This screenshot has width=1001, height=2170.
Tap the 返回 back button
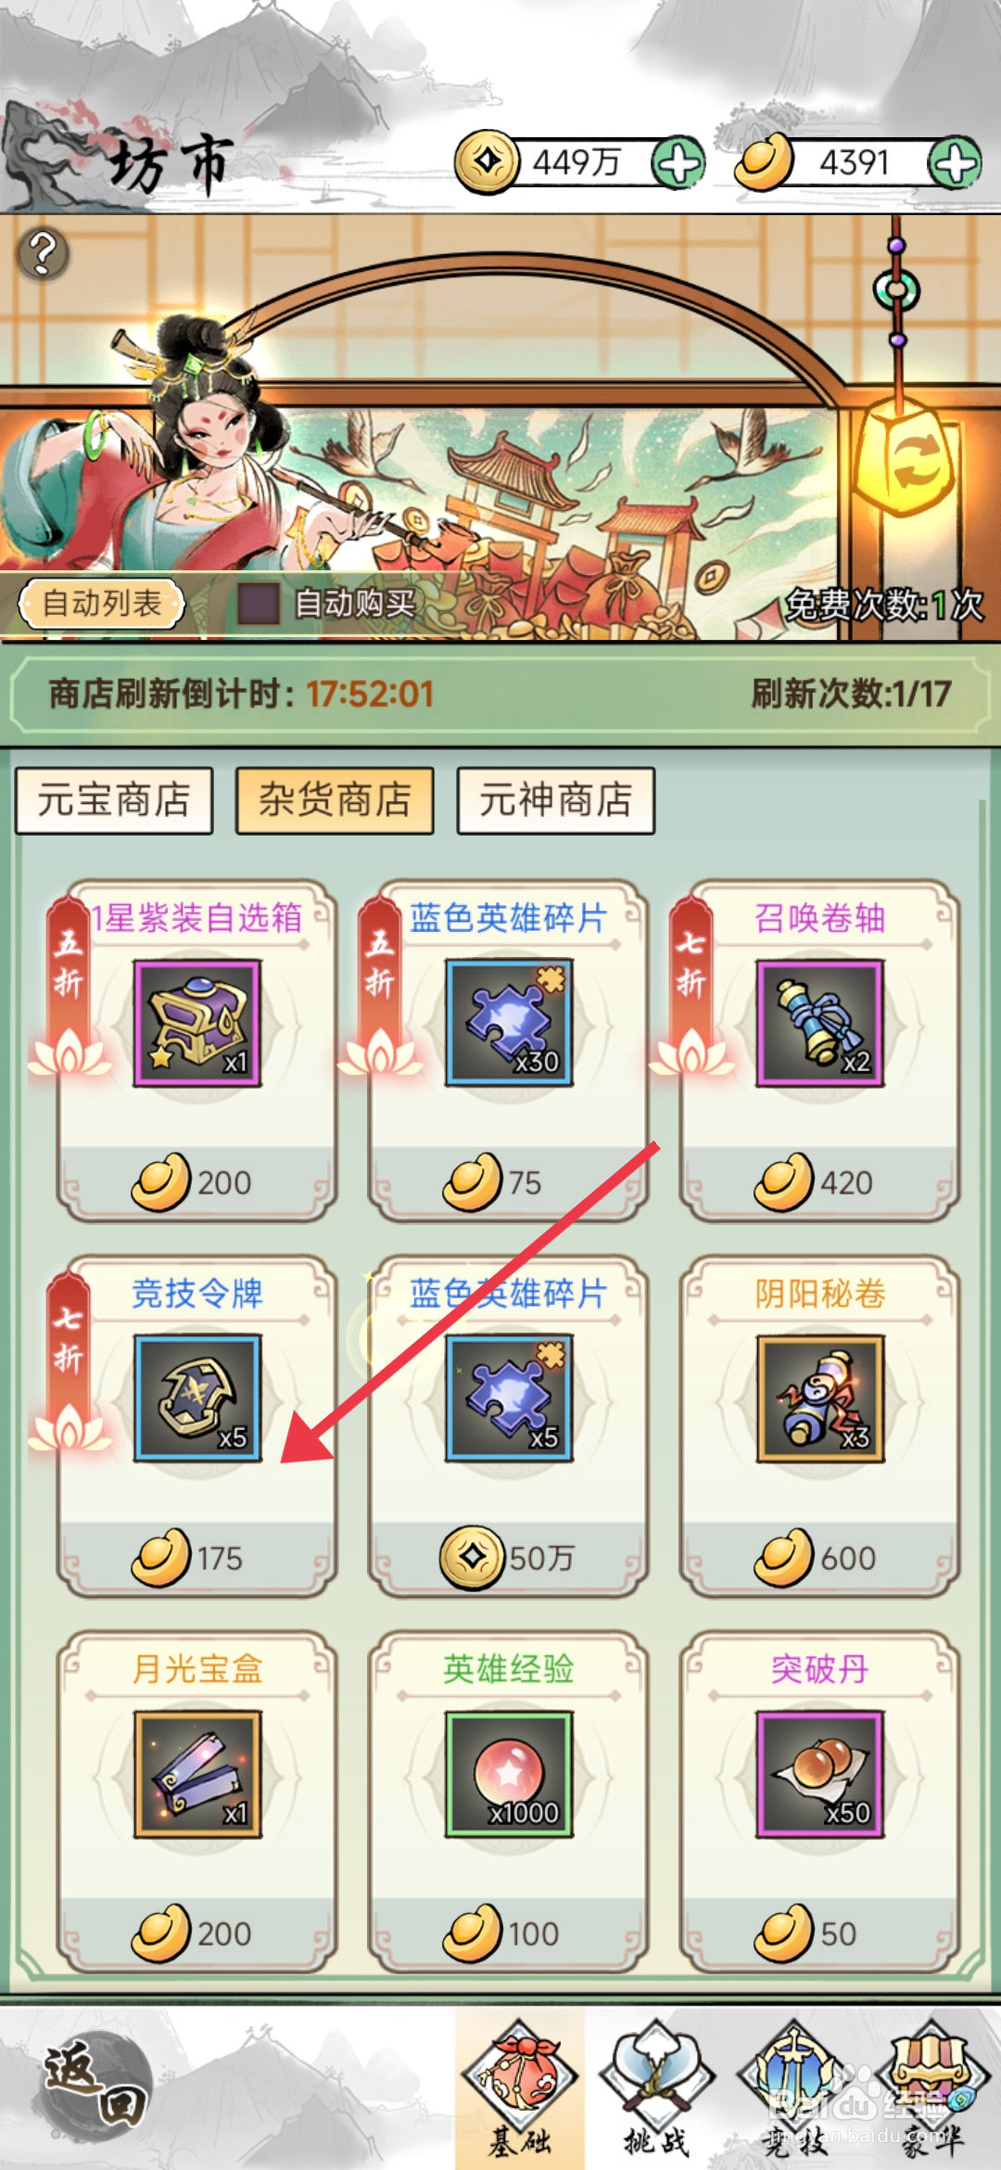point(96,2087)
